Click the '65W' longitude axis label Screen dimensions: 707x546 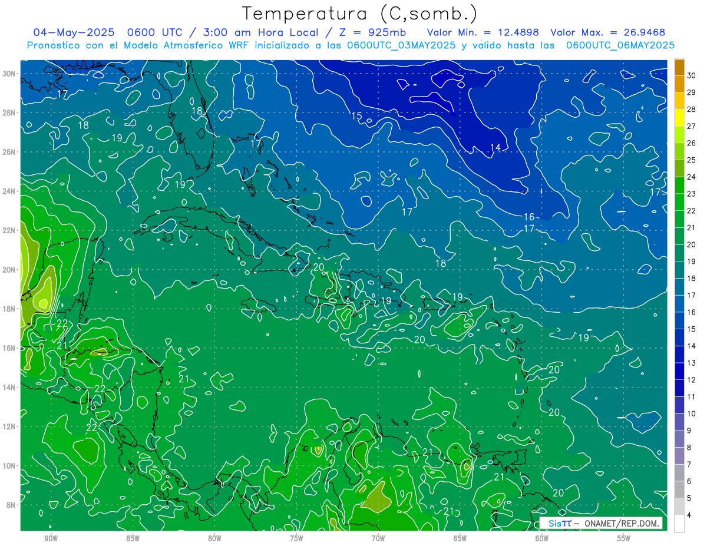460,538
